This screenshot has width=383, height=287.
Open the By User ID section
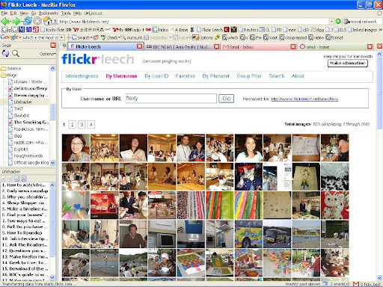click(156, 76)
